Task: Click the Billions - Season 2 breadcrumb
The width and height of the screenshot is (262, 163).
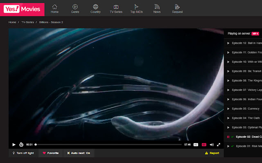Action: 51,22
